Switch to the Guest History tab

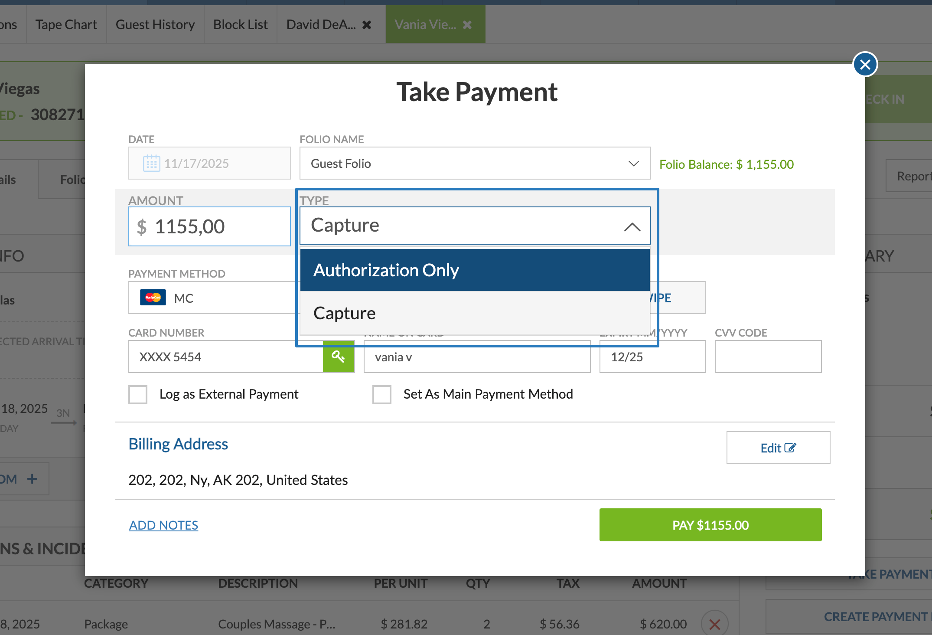155,25
